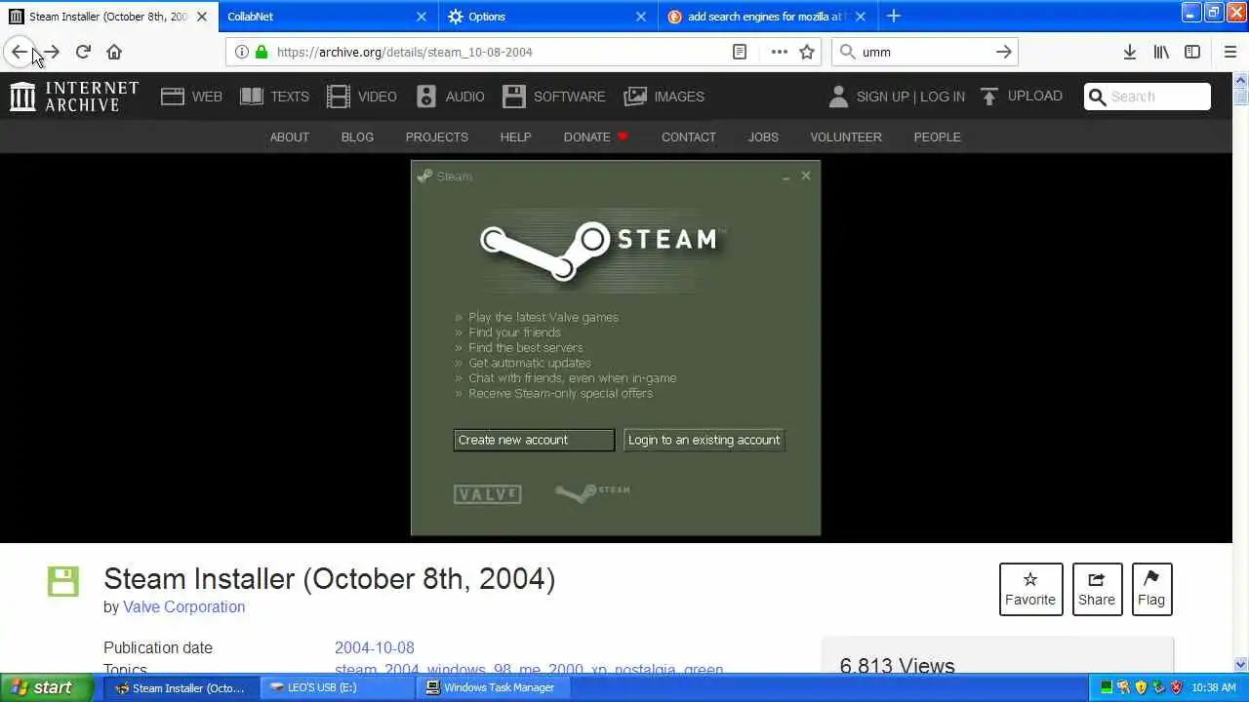
Task: Open site information icon in address bar
Action: pos(241,52)
